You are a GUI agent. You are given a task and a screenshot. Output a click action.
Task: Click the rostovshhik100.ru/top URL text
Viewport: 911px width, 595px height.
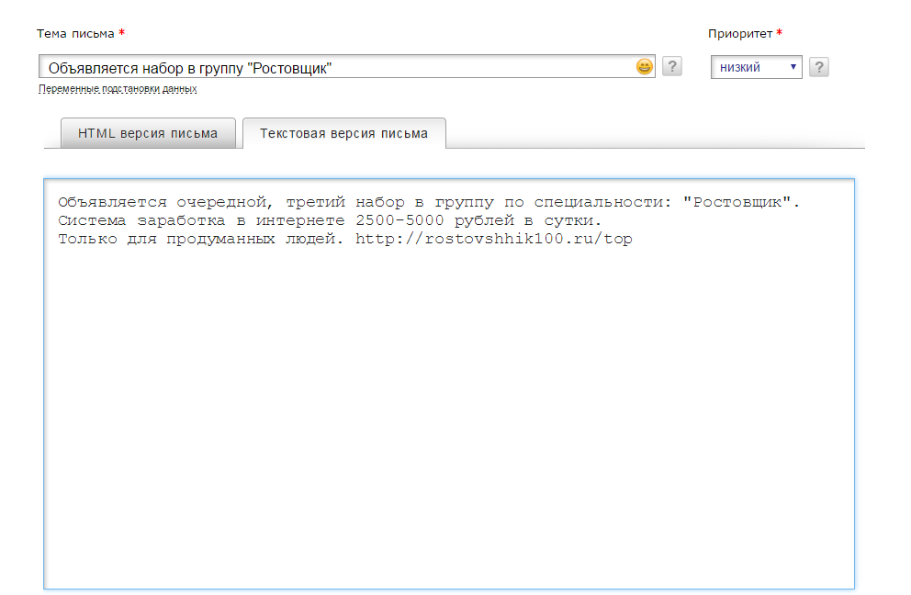click(x=494, y=239)
